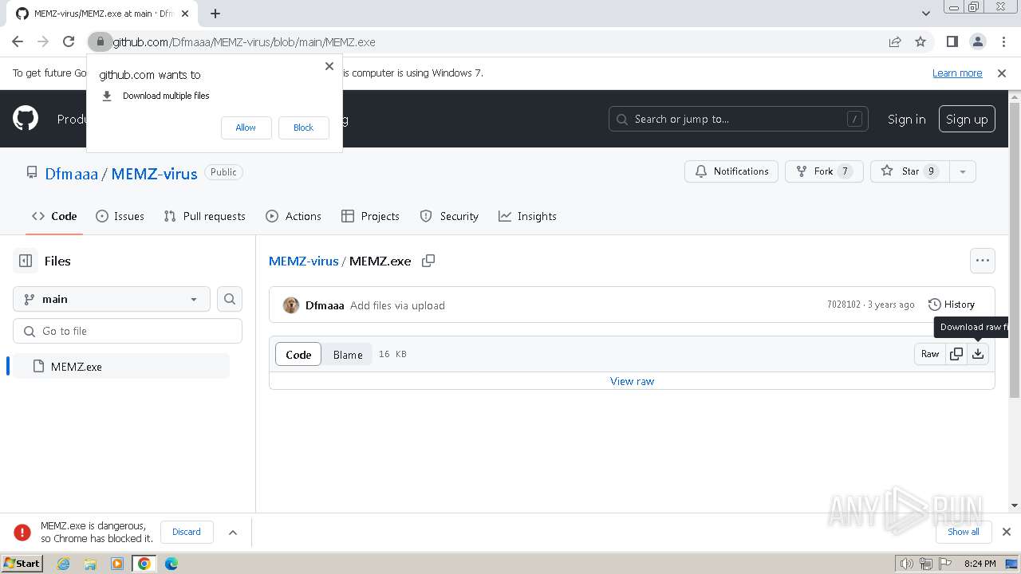The image size is (1021, 574).
Task: Close the downloads bar
Action: click(x=1006, y=532)
